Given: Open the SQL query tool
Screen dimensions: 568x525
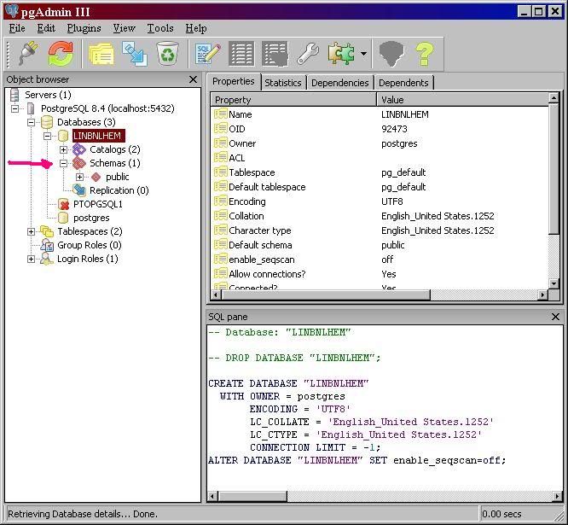Looking at the screenshot, I should click(207, 54).
